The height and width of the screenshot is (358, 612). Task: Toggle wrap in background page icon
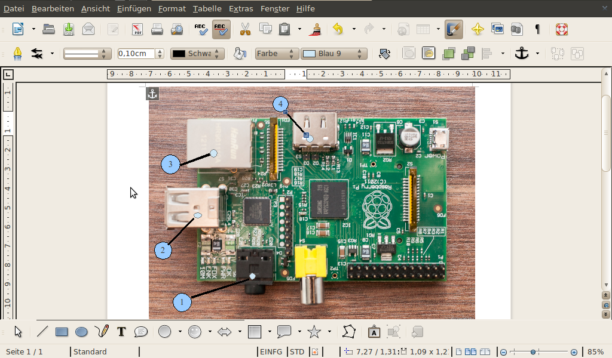point(428,53)
